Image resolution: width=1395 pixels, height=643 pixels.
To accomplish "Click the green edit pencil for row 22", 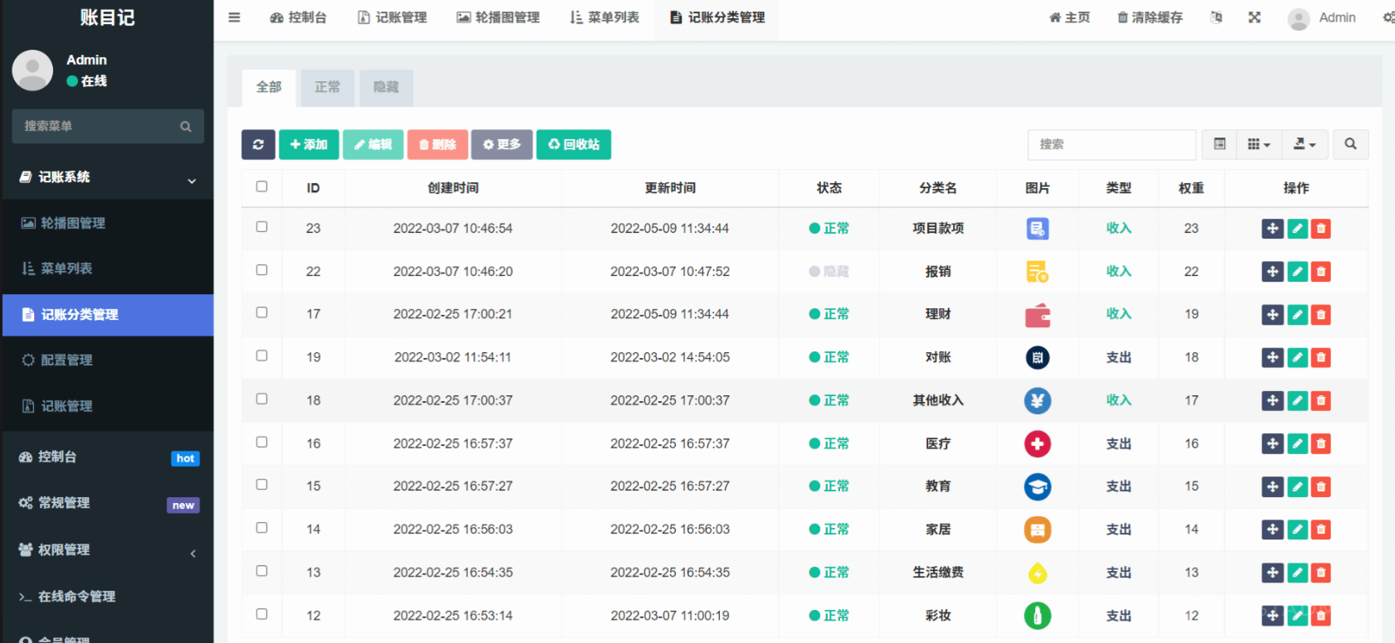I will pos(1297,272).
